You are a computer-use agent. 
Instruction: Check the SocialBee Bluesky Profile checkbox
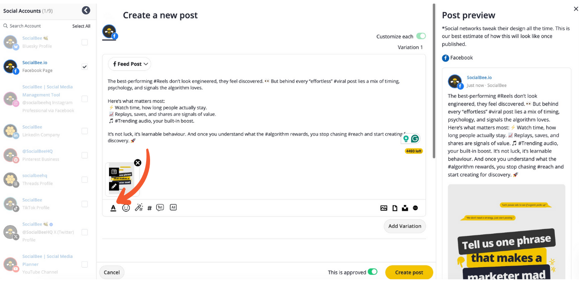pos(85,42)
